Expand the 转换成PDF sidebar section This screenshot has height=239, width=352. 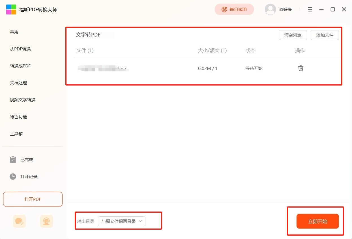click(x=20, y=66)
